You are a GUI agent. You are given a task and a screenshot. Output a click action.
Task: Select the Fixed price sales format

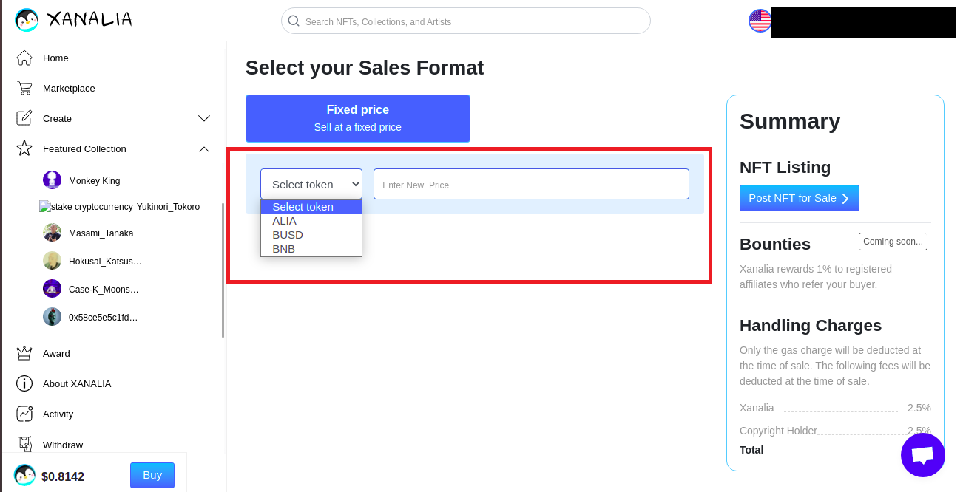point(357,118)
